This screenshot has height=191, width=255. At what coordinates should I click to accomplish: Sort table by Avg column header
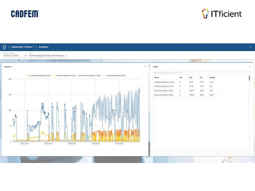point(201,77)
